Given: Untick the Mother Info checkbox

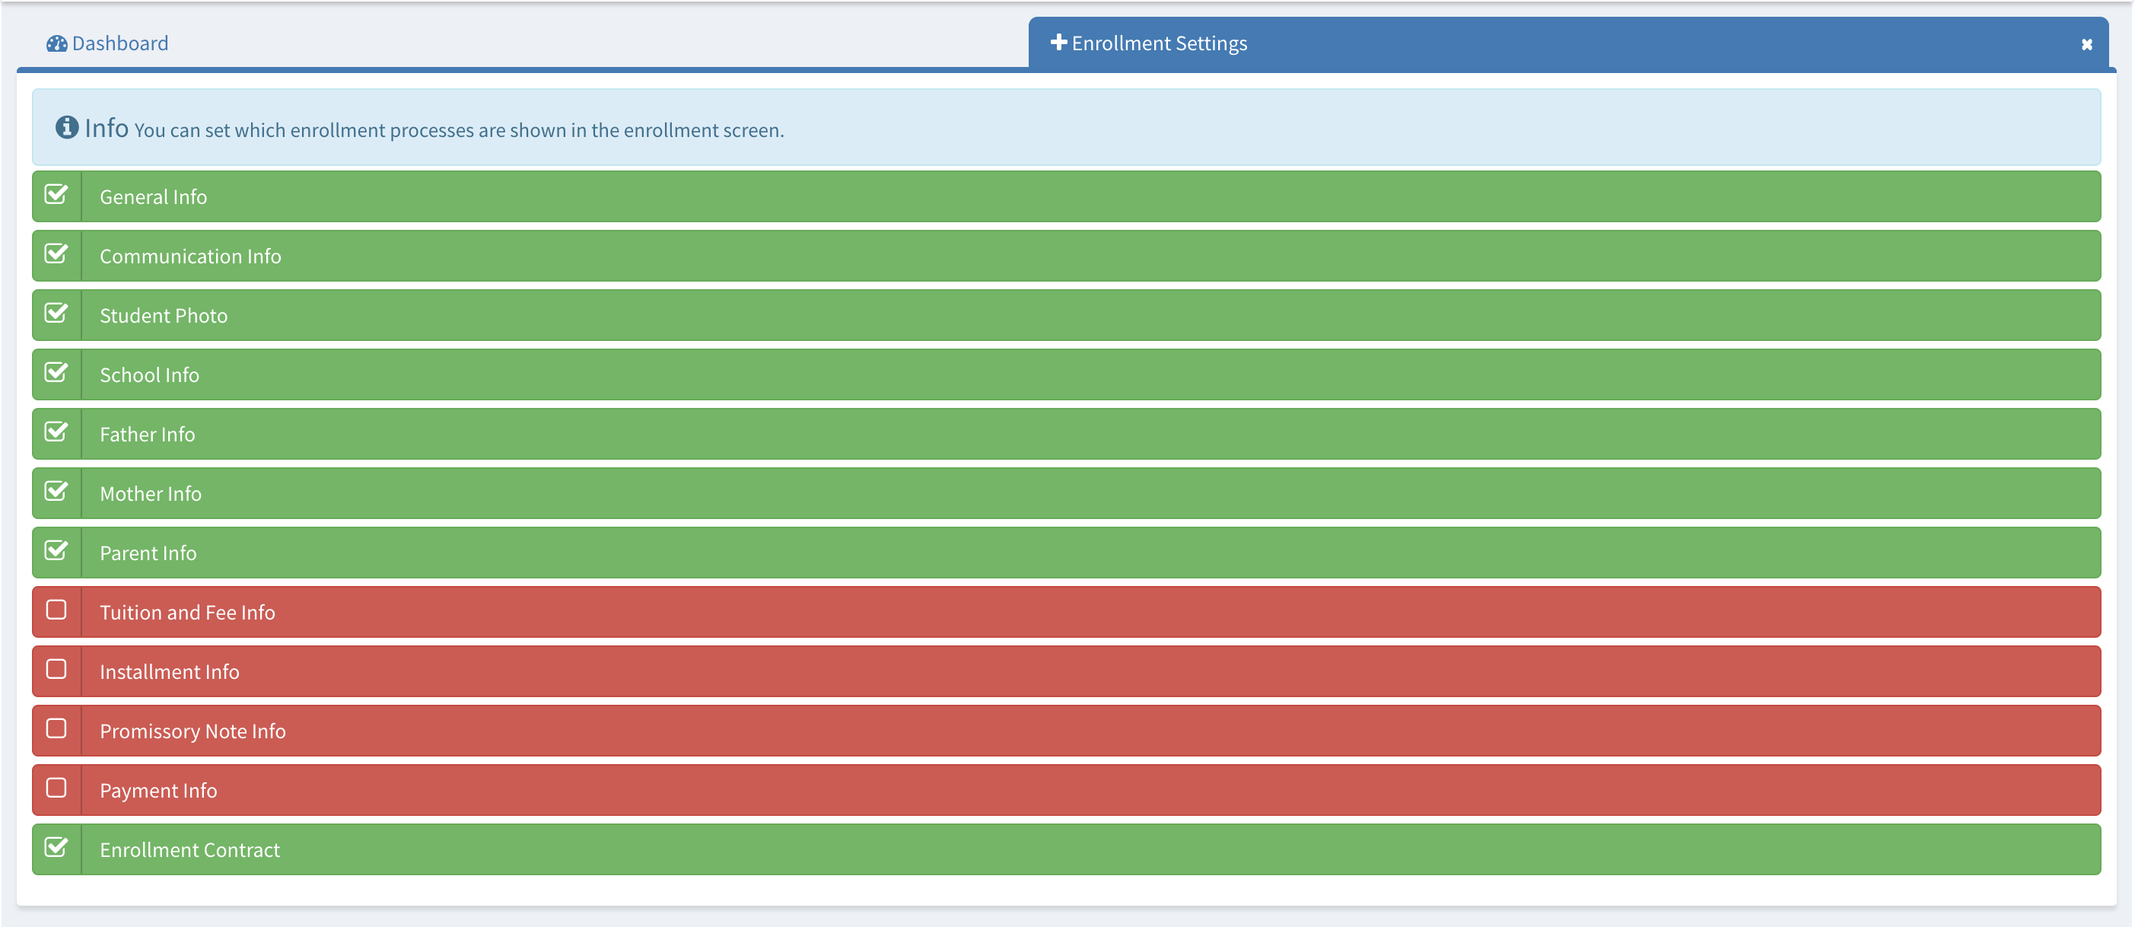Looking at the screenshot, I should (x=56, y=492).
